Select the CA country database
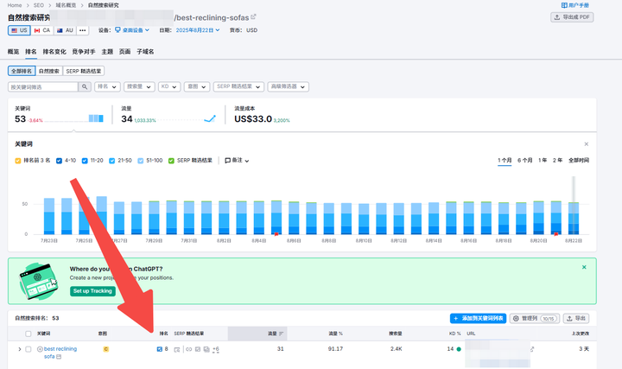 [x=42, y=30]
